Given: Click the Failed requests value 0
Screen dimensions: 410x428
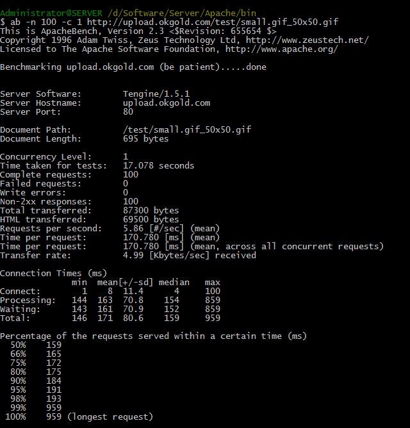Looking at the screenshot, I should click(126, 184).
